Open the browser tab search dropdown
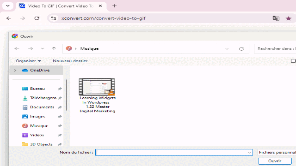296x166 pixels. pos(8,6)
